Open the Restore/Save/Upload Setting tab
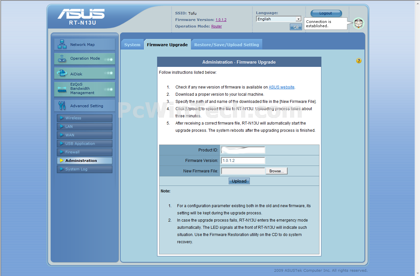Viewport: 420px width, 276px height. point(226,45)
